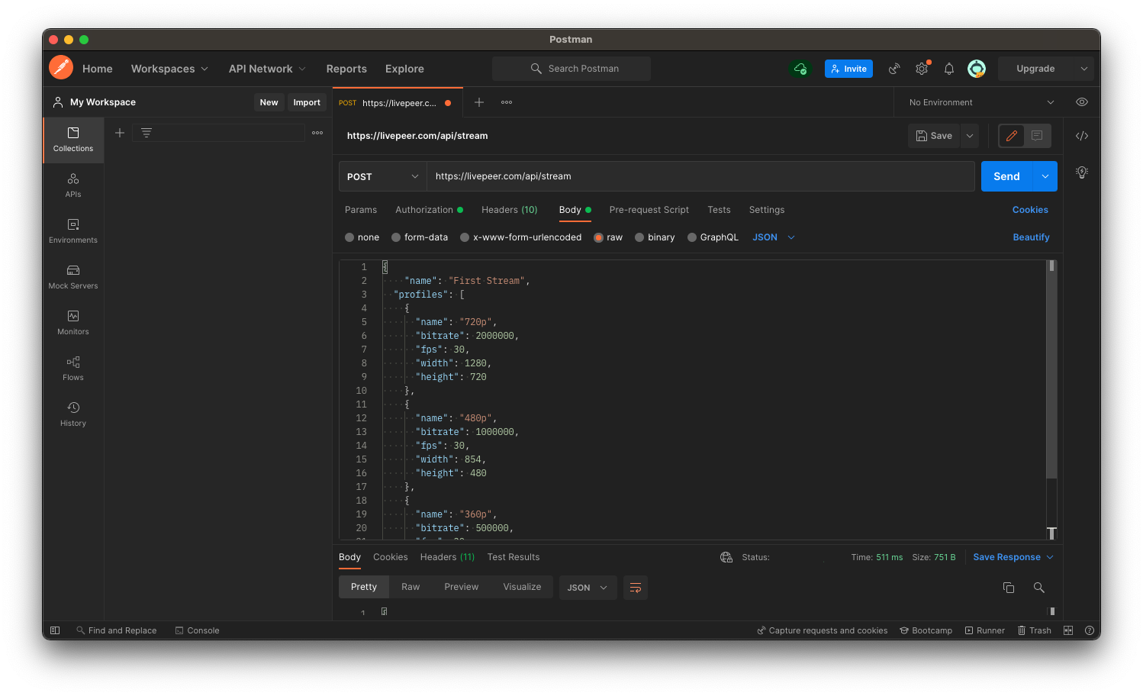Viewport: 1143px width, 696px height.
Task: Click the Send button
Action: click(1006, 176)
